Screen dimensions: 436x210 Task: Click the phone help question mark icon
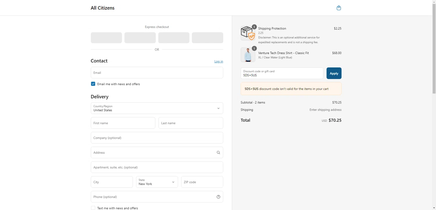(218, 197)
